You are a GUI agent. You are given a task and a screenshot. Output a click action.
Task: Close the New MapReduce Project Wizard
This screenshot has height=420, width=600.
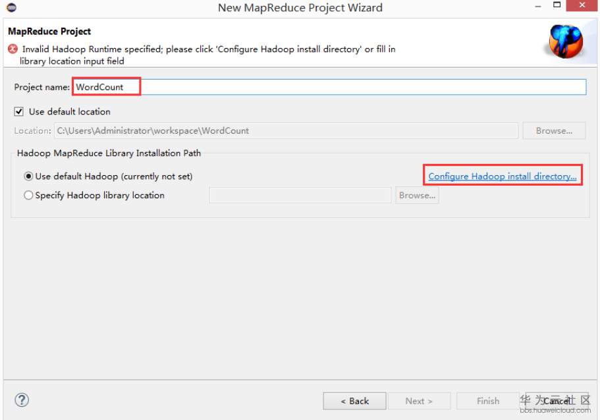coord(582,5)
